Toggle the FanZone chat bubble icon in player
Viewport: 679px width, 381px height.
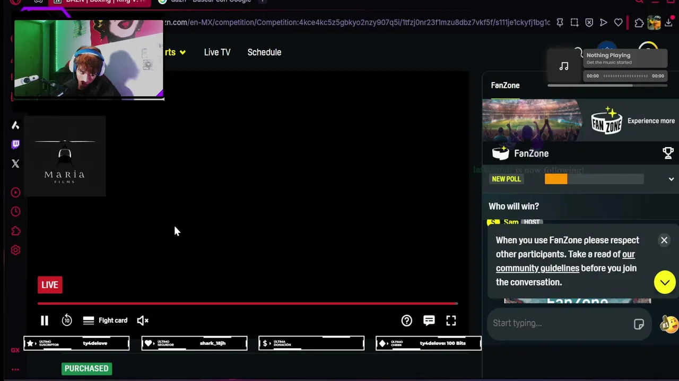pyautogui.click(x=429, y=320)
